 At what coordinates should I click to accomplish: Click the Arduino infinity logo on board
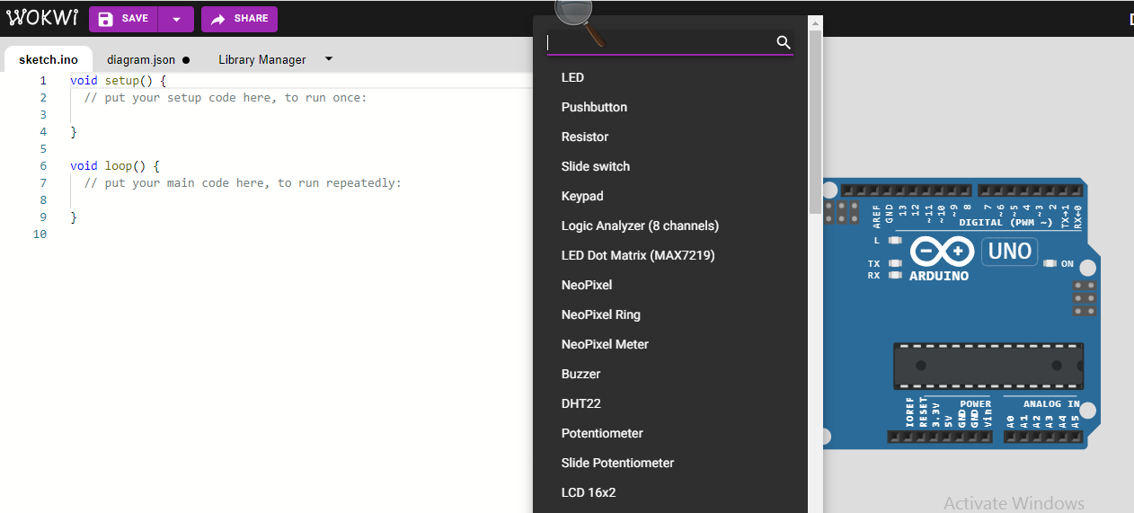942,252
